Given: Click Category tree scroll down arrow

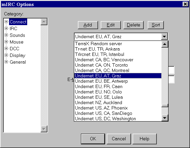Looking at the screenshot, I should point(44,129).
